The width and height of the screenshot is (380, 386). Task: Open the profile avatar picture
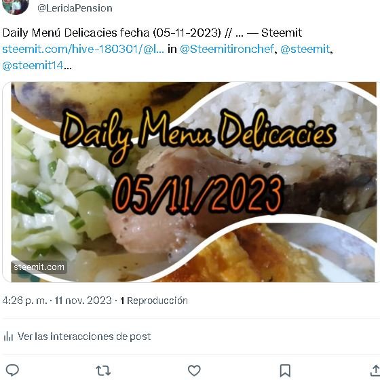[x=16, y=6]
